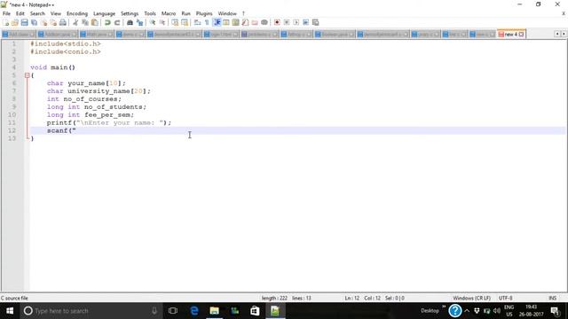The image size is (568, 319).
Task: Start macro recording with the red button
Action: [277, 22]
